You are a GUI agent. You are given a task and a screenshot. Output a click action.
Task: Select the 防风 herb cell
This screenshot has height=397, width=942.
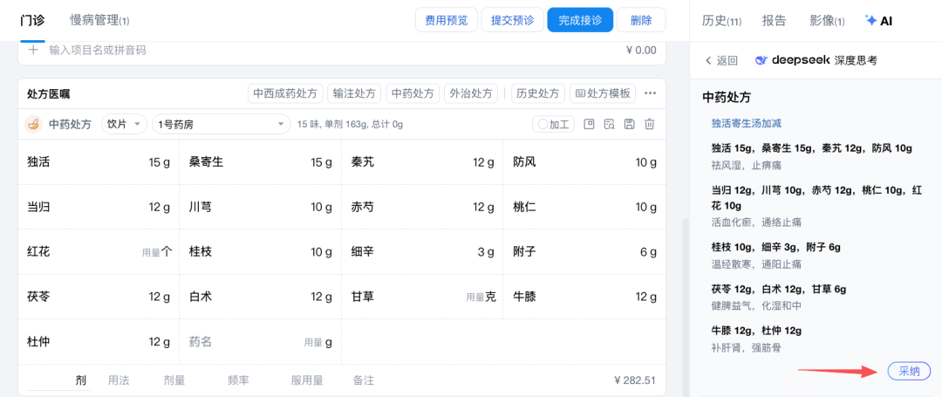pyautogui.click(x=584, y=162)
